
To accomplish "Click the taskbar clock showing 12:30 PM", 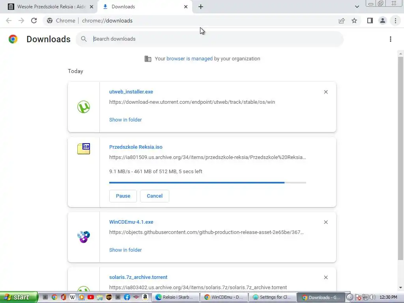I will point(388,297).
